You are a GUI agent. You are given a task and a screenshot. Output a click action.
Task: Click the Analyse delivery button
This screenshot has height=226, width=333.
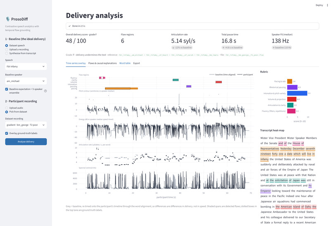click(26, 142)
